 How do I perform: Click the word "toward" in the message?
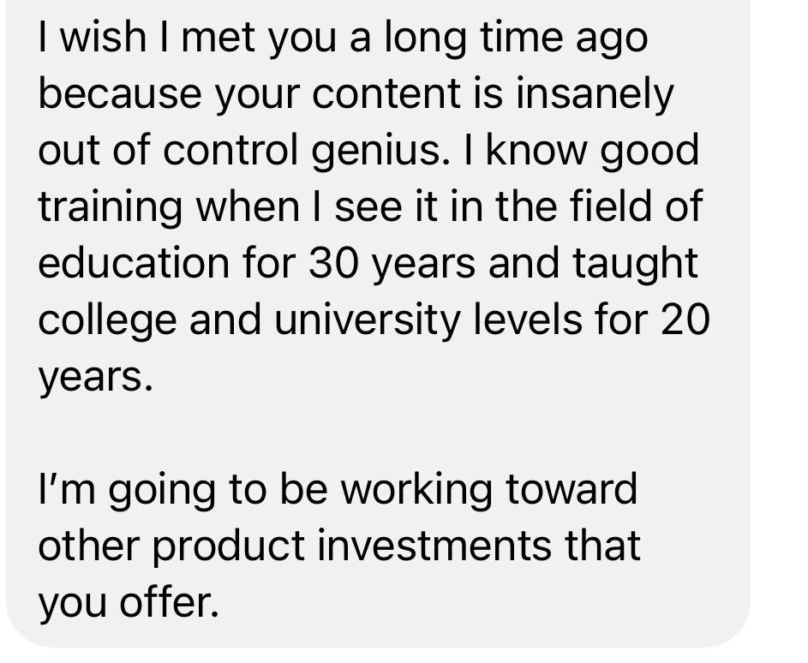pos(571,489)
